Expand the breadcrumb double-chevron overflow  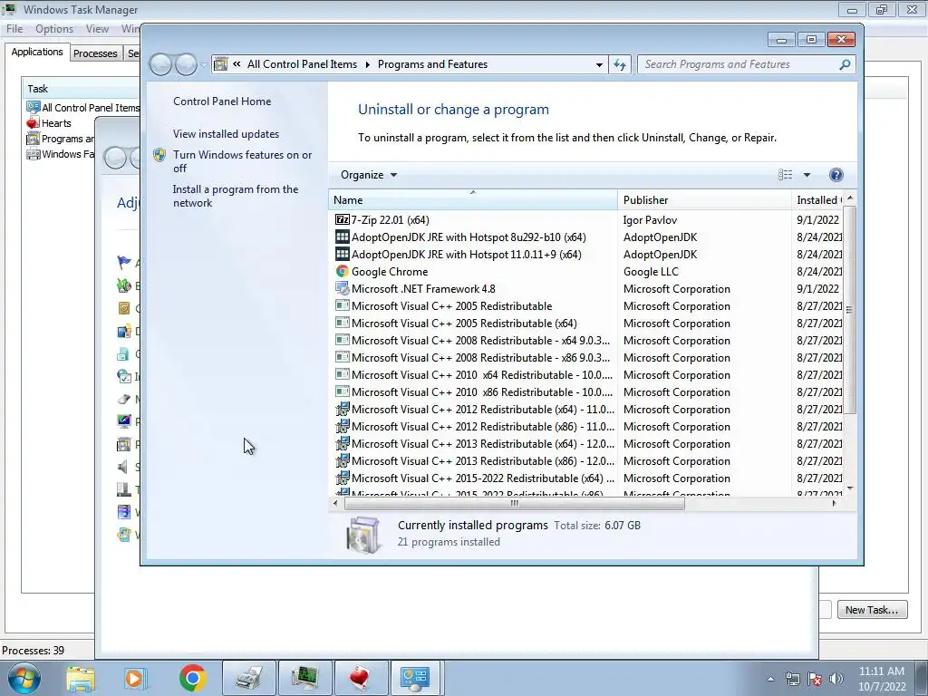[x=237, y=64]
